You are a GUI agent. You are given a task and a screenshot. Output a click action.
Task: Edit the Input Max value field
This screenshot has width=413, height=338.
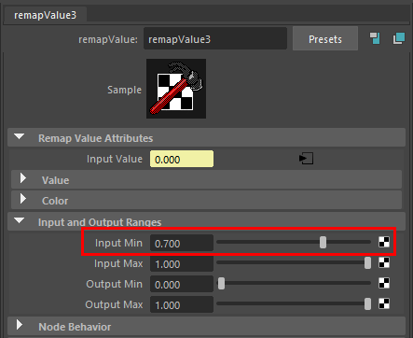tap(182, 263)
